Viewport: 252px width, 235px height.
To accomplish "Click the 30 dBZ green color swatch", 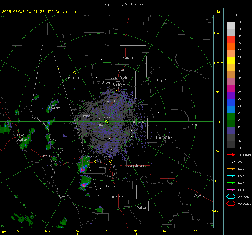I will click(231, 116).
